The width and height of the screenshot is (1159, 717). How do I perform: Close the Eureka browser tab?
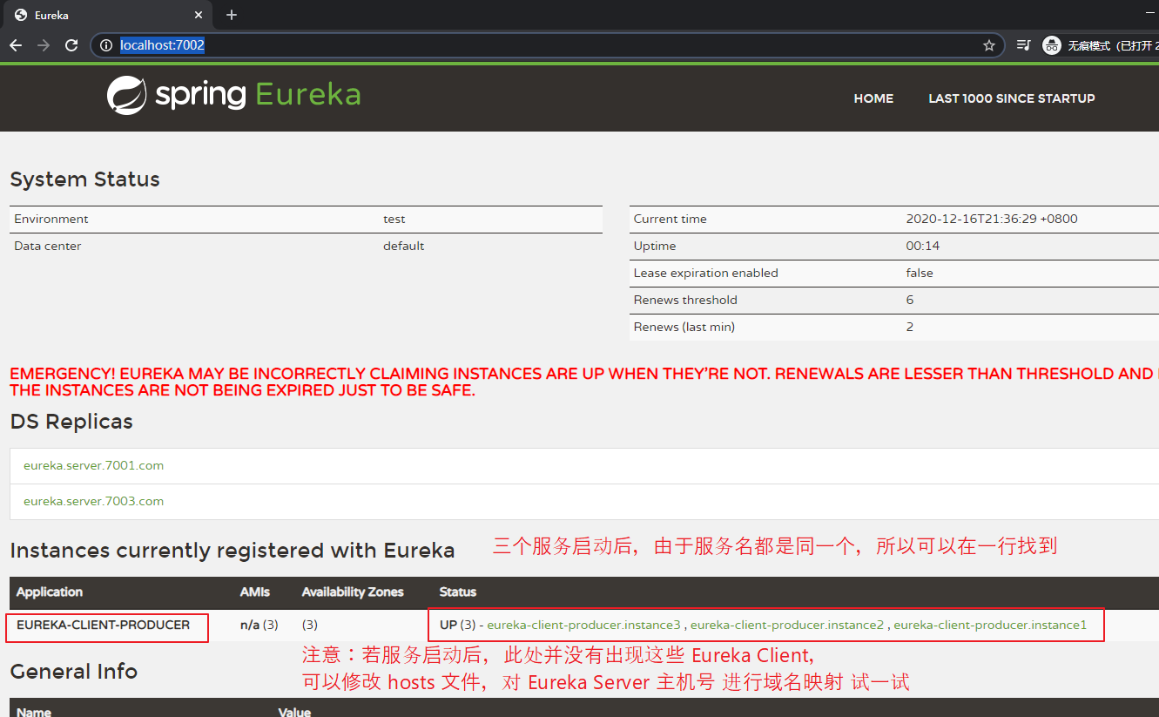tap(199, 15)
